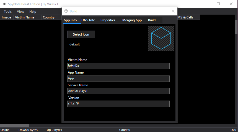Viewport: 238px width, 132px height.
Task: Click the "Count 0" status bar entry
Action: tap(125, 130)
